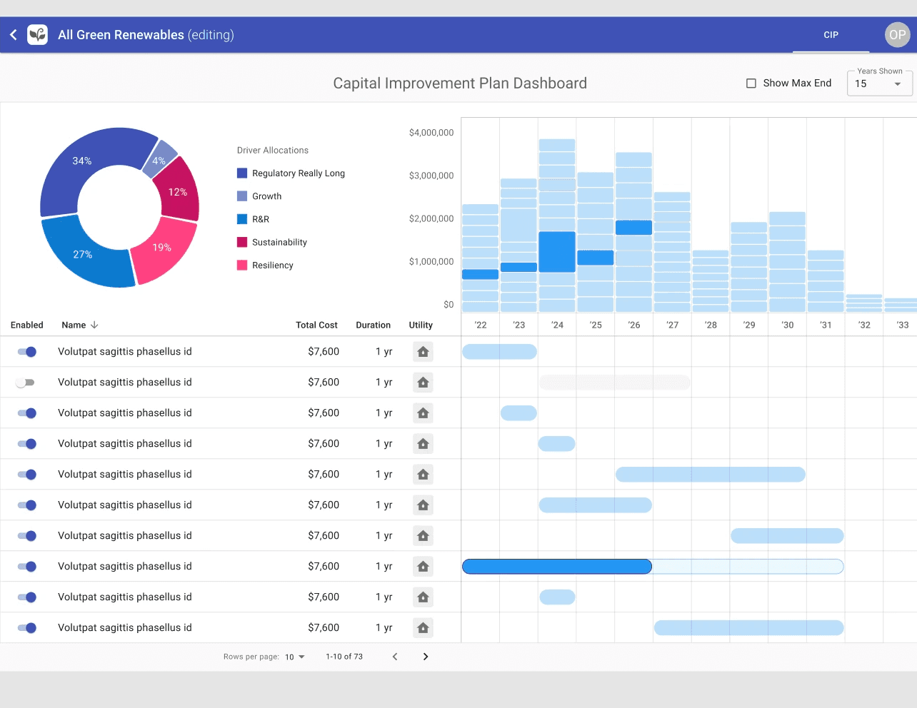917x708 pixels.
Task: Click the utility home icon in sixth row
Action: [423, 505]
